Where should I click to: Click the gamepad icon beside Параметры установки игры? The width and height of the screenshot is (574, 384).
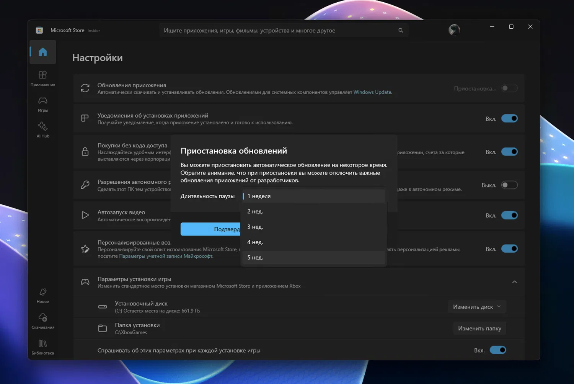tap(85, 282)
